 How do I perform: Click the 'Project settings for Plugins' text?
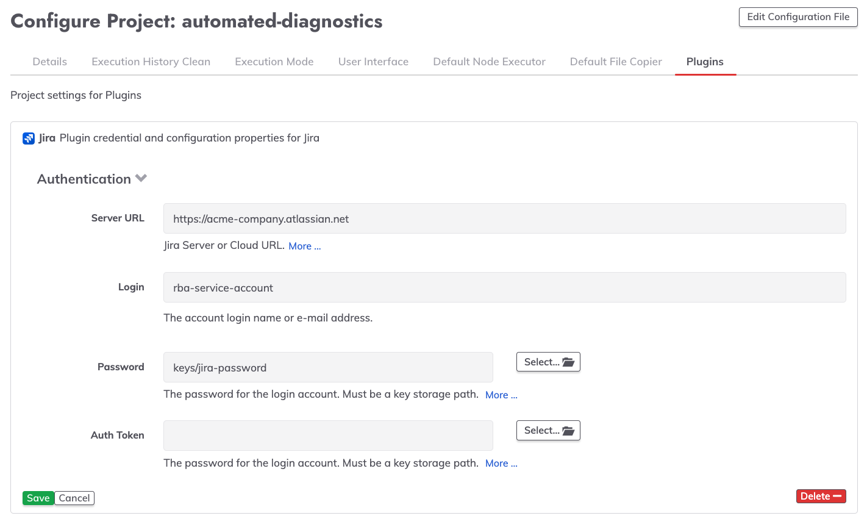pyautogui.click(x=76, y=95)
